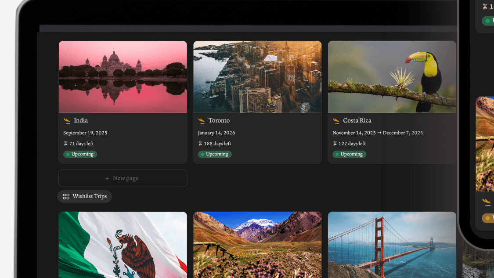
Task: Open the Costa Rica trip title
Action: coord(357,120)
